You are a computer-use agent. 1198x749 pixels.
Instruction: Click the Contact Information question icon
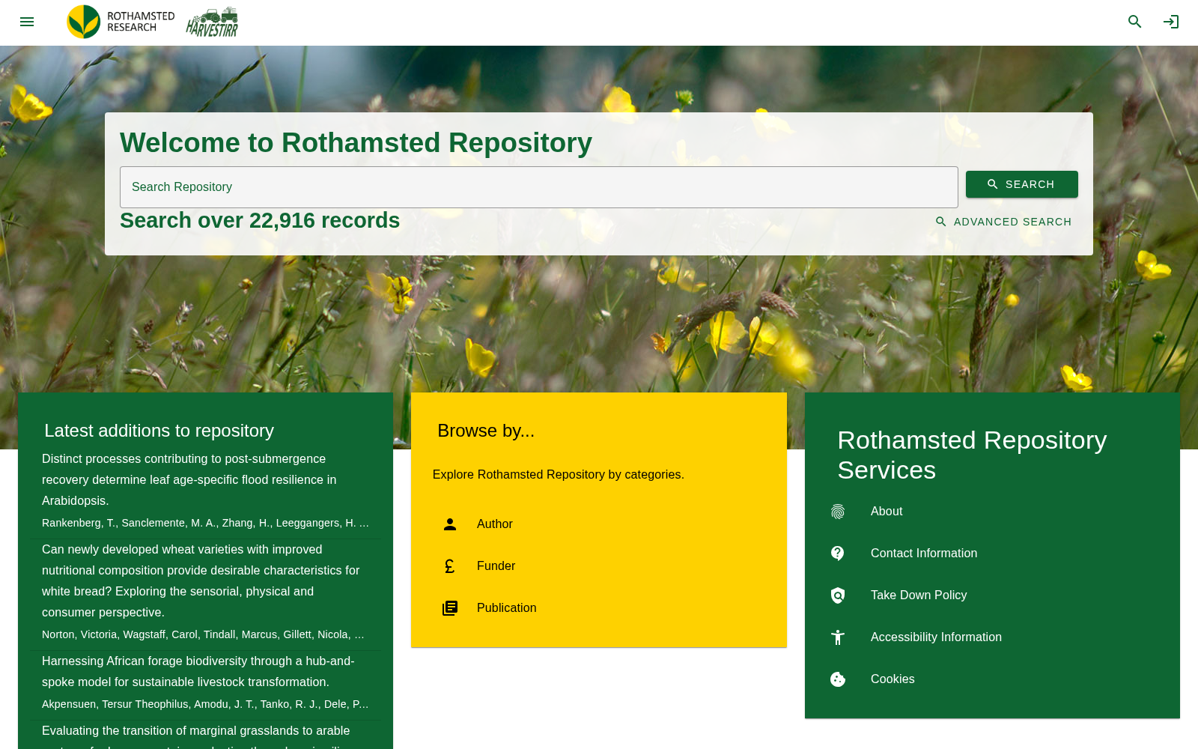tap(838, 554)
